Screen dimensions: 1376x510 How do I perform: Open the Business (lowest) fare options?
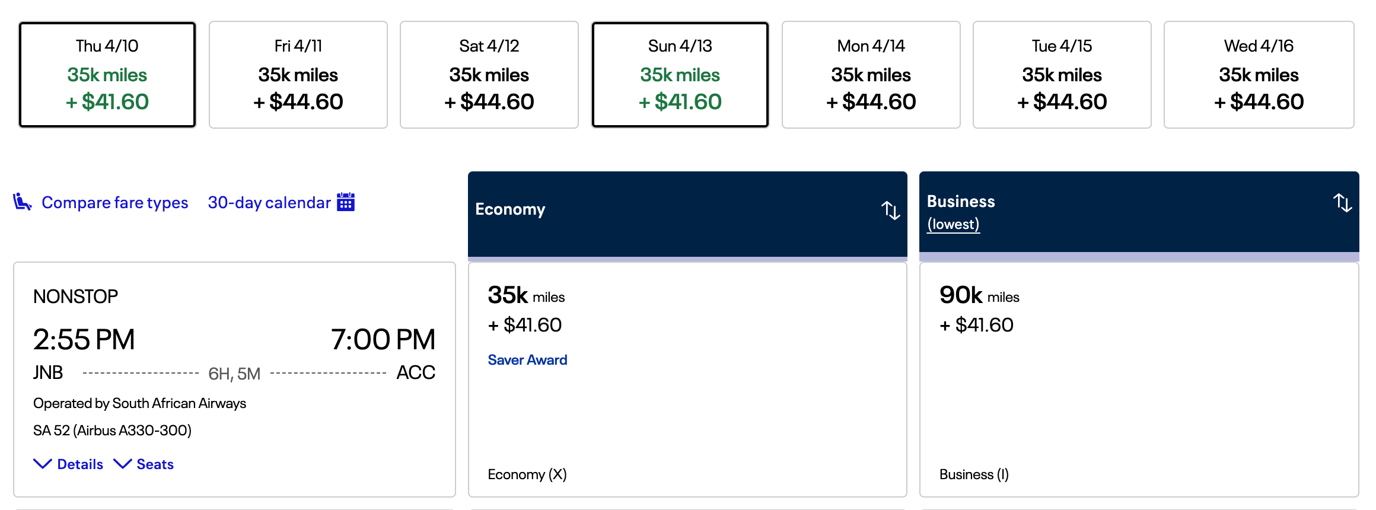(x=953, y=224)
